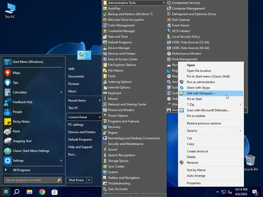Viewport: 263px width, 197px height.
Task: Open Credential Manager
Action: 134,31
